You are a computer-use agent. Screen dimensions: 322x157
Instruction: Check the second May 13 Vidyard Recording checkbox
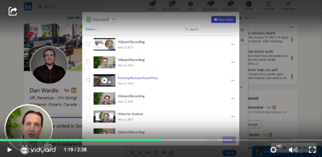point(88,62)
